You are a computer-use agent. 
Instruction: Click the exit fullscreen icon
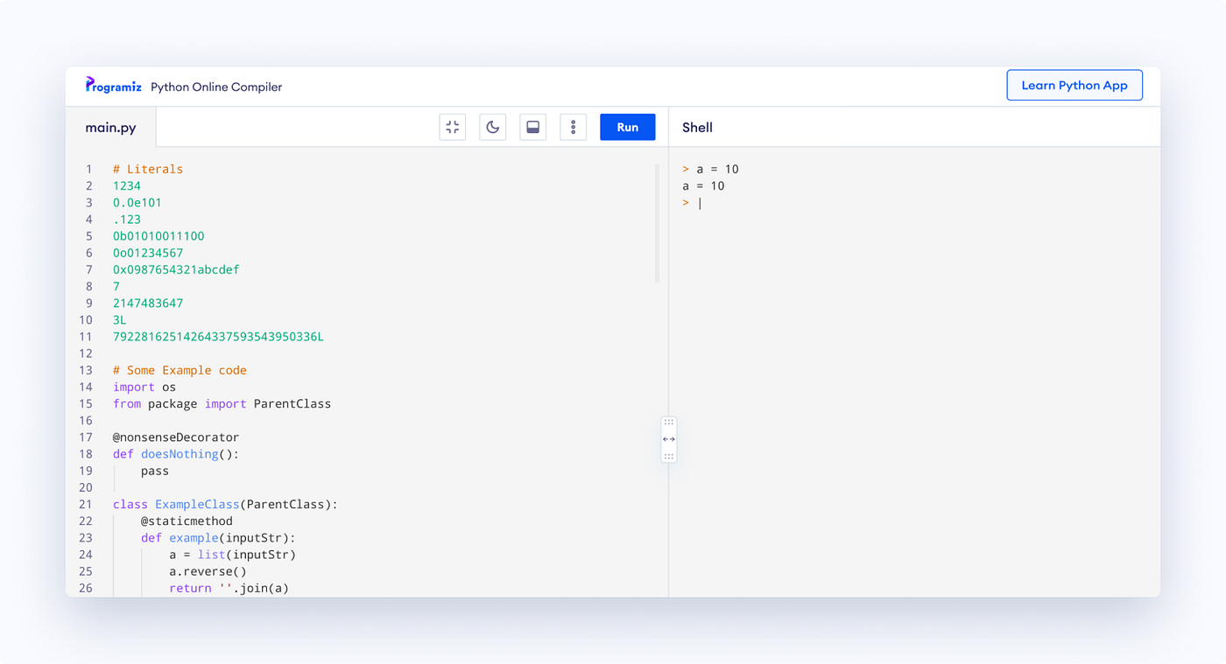pyautogui.click(x=452, y=127)
